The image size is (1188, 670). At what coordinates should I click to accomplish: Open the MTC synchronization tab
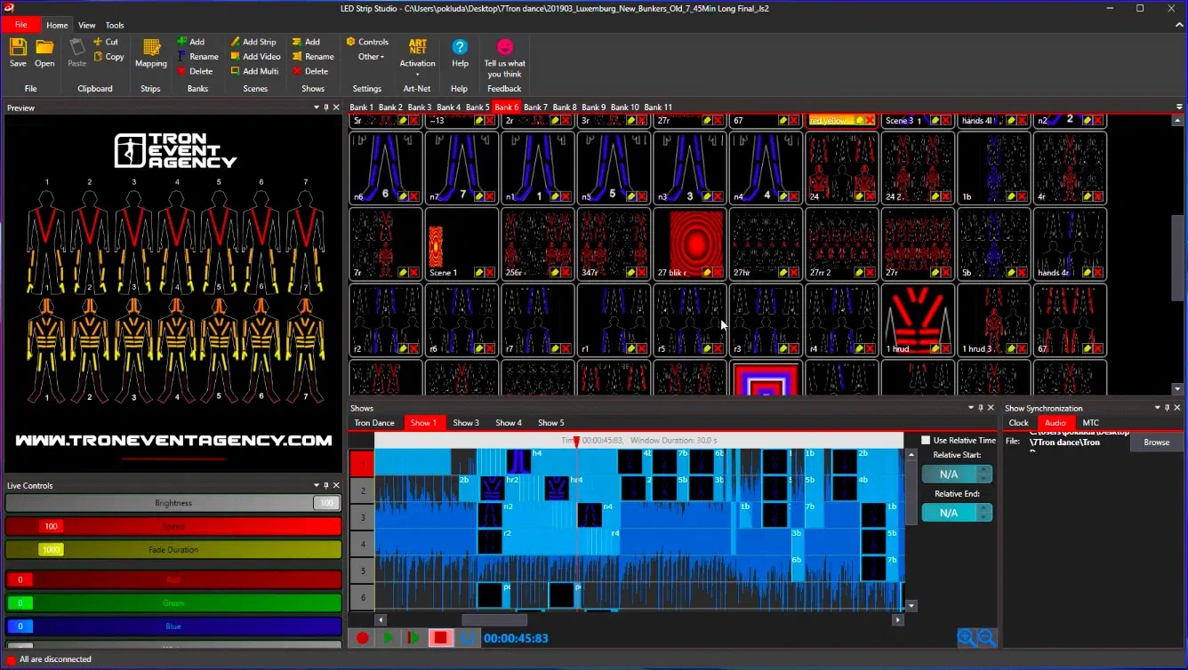[x=1090, y=423]
